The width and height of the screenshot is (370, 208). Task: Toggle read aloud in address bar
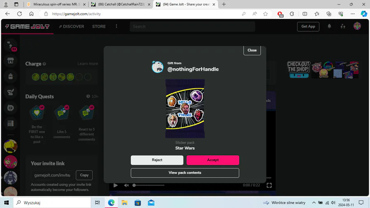tap(254, 14)
